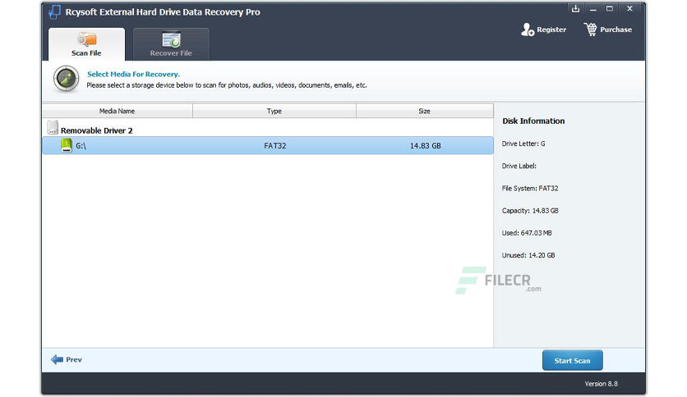Click the Start Scan button
The height and width of the screenshot is (397, 687).
(x=572, y=360)
